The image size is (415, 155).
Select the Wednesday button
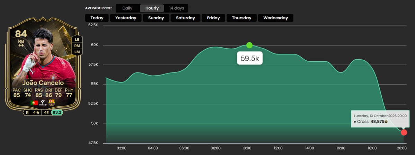click(x=276, y=18)
